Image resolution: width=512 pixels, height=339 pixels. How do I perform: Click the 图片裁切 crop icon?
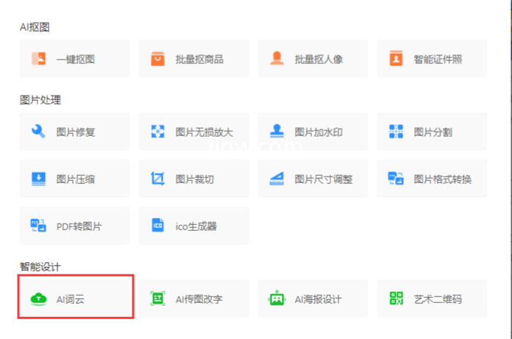pos(157,179)
